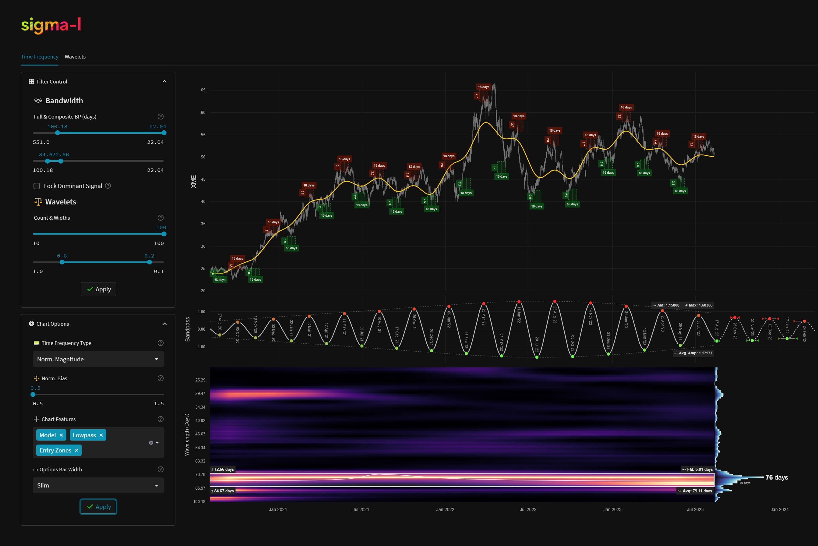
Task: Click help icon next to Count & Widths
Action: 160,218
